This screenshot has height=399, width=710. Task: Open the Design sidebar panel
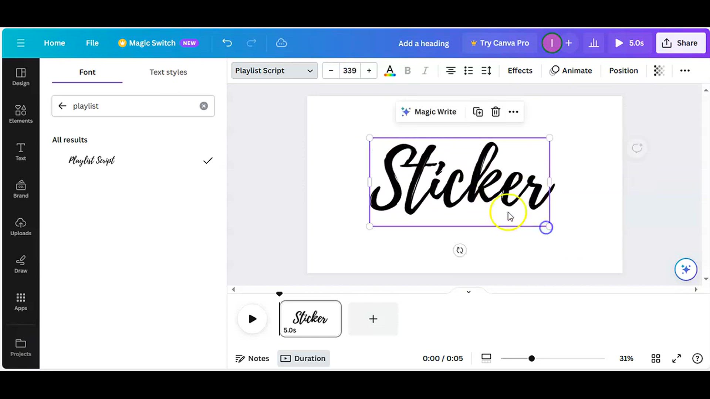[x=21, y=77]
